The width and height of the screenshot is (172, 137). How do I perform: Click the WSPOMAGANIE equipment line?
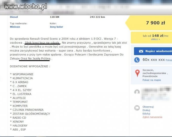(22, 74)
